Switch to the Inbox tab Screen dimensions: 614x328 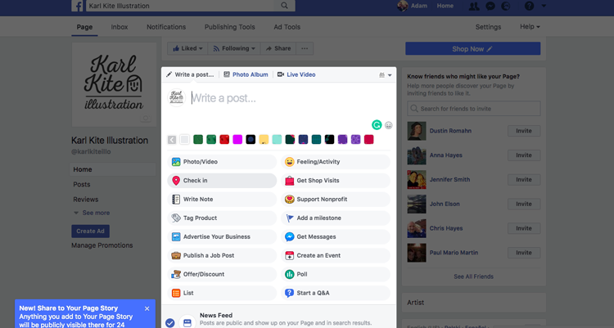pos(120,27)
